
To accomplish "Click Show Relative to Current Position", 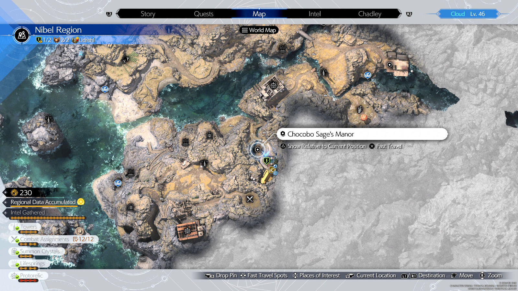I will coord(323,146).
